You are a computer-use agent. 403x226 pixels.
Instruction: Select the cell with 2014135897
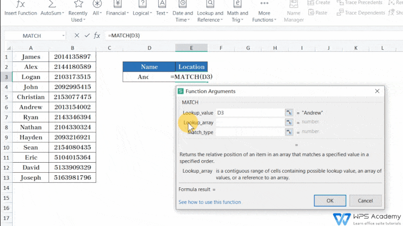pos(73,57)
